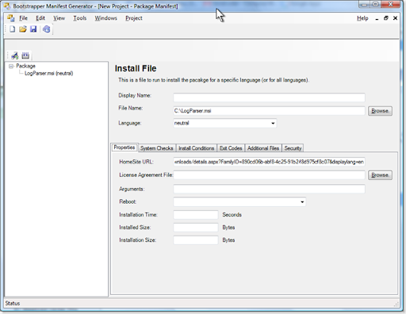Screen dimensions: 406x314
Task: Click the License Agreement File input field
Action: (269, 175)
